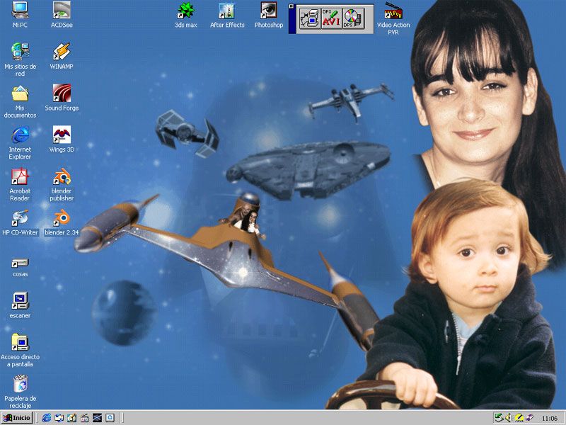Open the escaner shortcut
This screenshot has width=566, height=425.
[21, 305]
